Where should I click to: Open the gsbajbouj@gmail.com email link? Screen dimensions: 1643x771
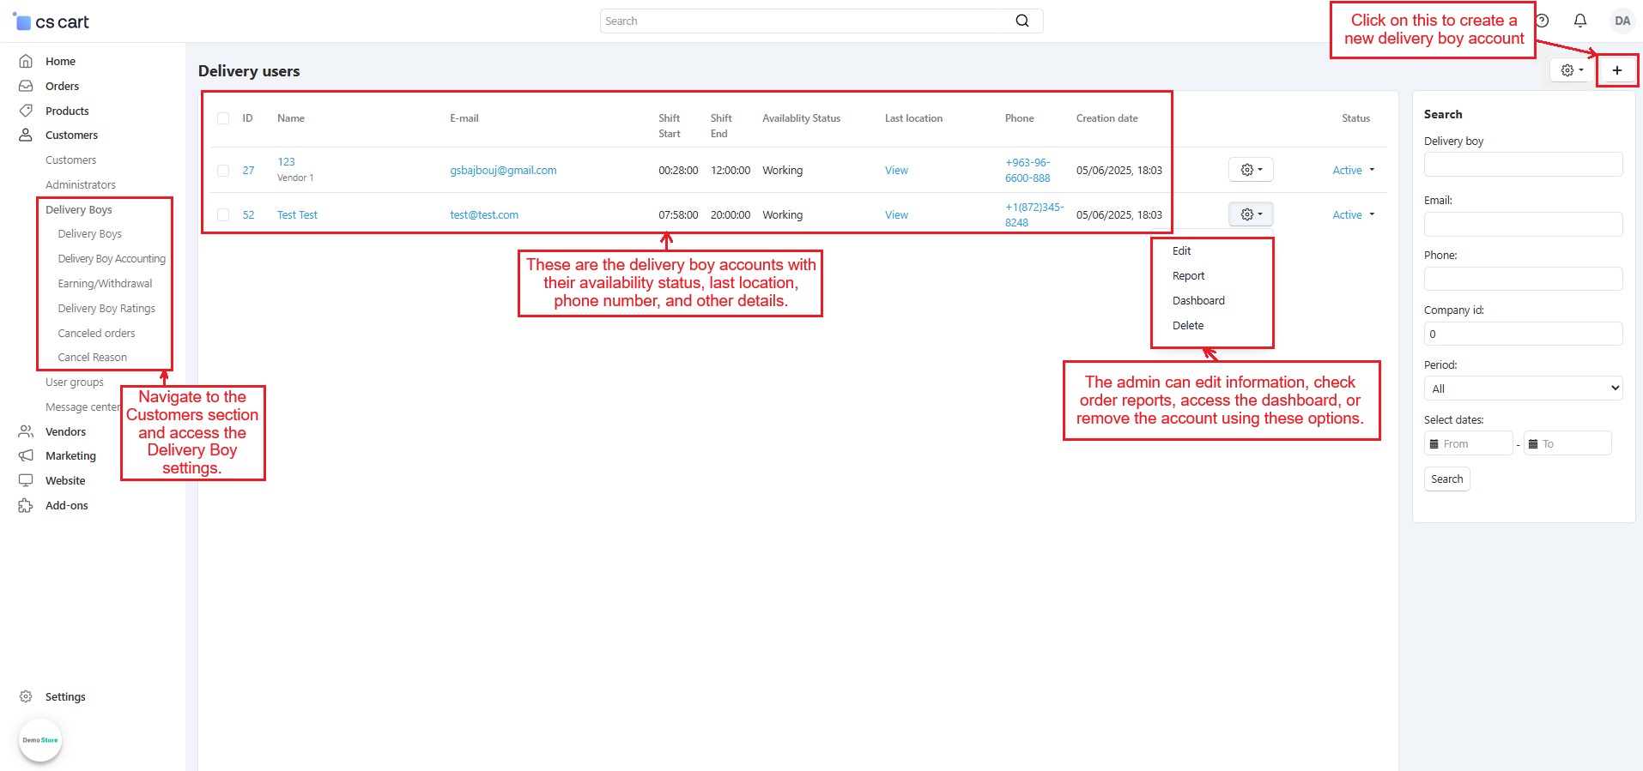tap(503, 171)
